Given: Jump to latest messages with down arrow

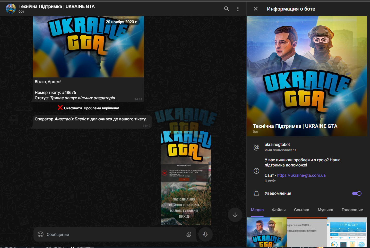Looking at the screenshot, I should pos(235,215).
